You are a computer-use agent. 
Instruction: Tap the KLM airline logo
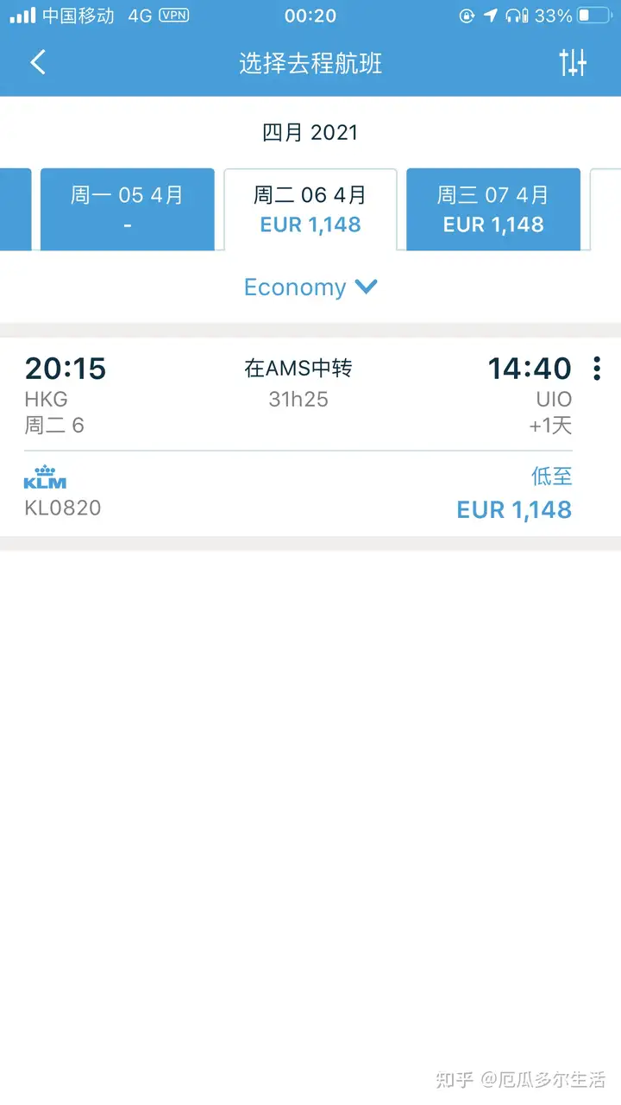tap(45, 477)
